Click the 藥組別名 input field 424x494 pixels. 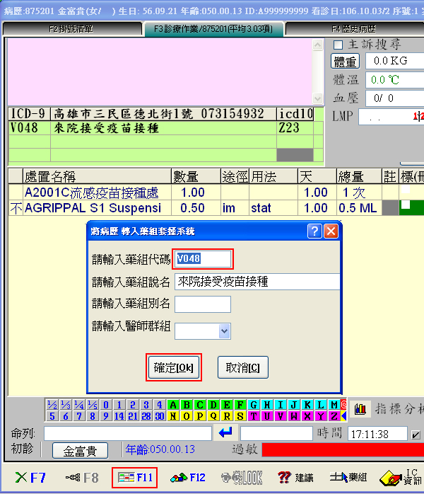click(203, 304)
